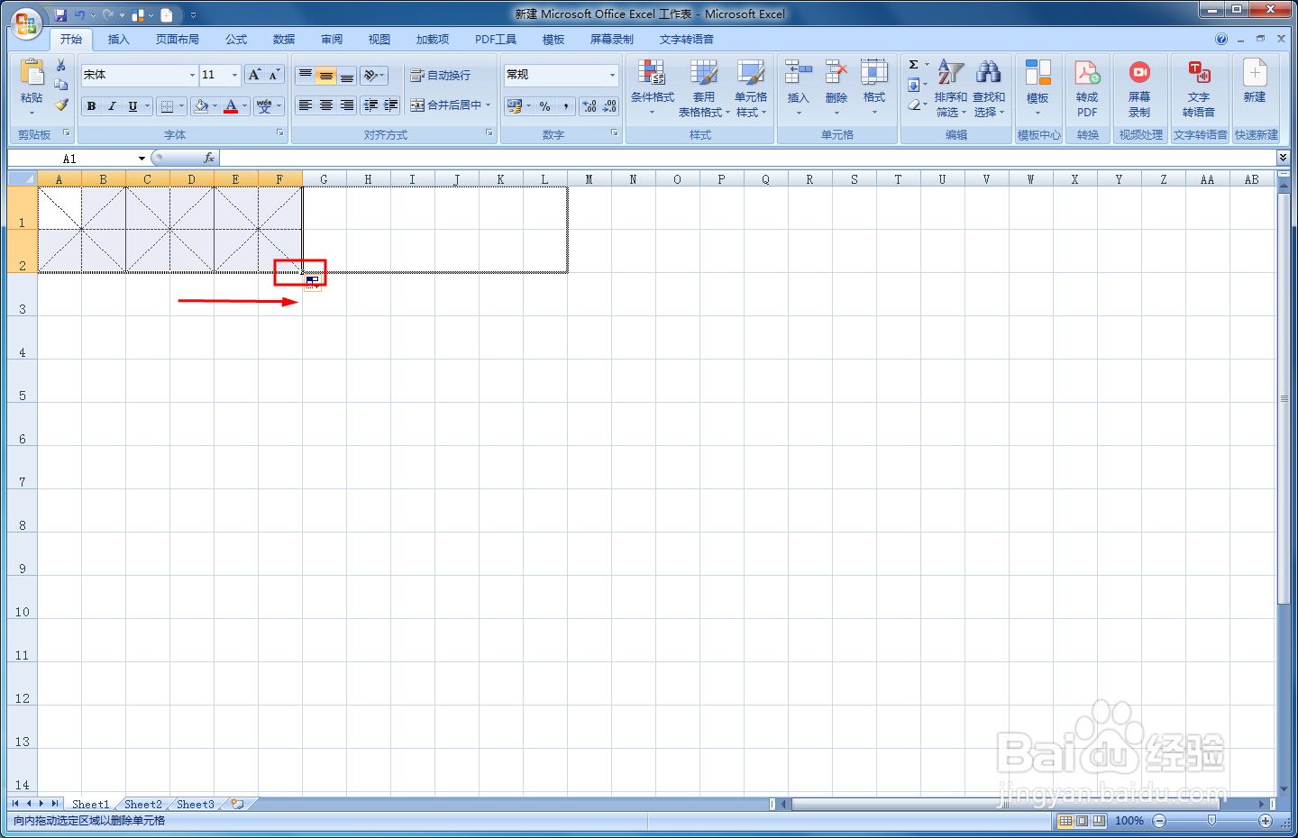Expand the Name Box dropdown
The width and height of the screenshot is (1298, 838).
tap(142, 159)
